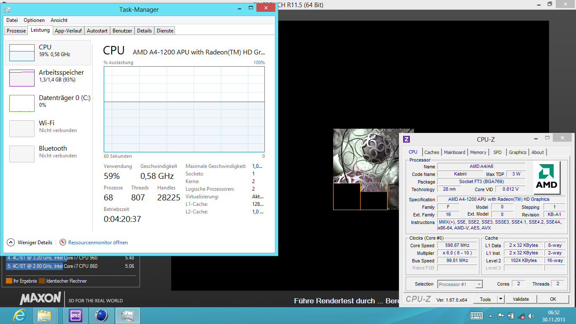Click the brown Identischer Rechner legend swatch
The image size is (576, 324).
[42, 281]
